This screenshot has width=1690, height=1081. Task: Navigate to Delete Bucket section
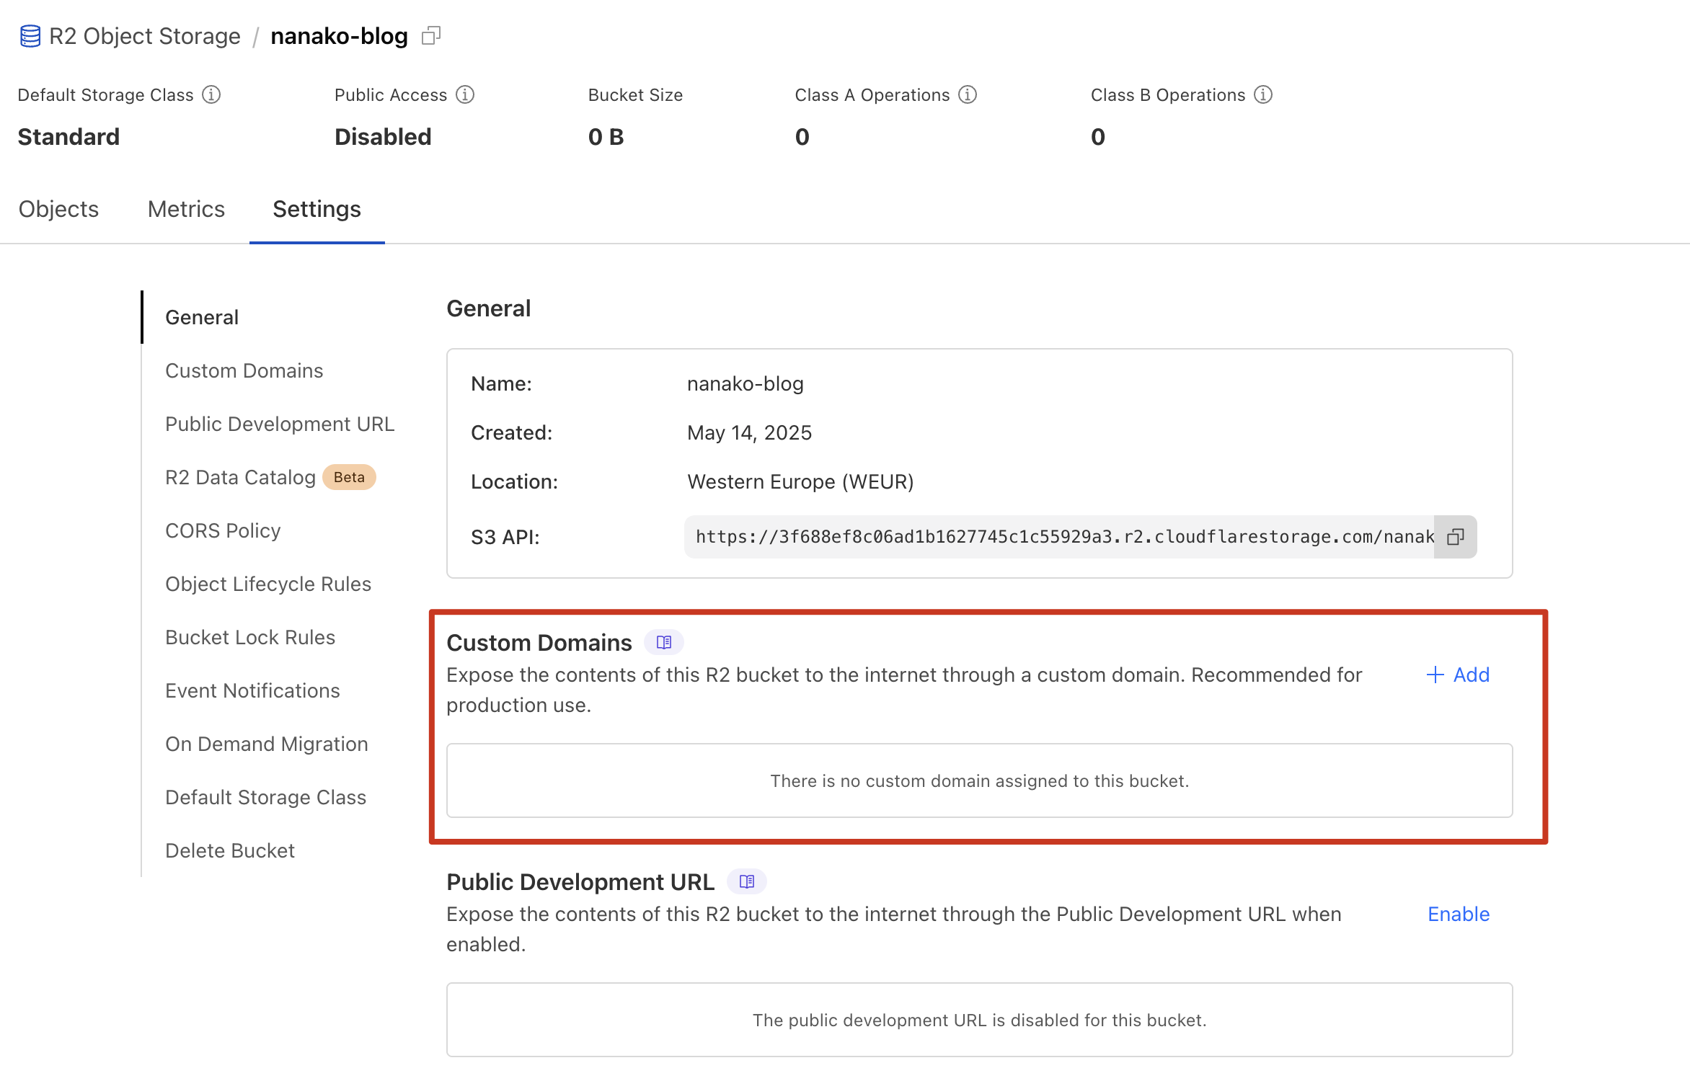[229, 850]
